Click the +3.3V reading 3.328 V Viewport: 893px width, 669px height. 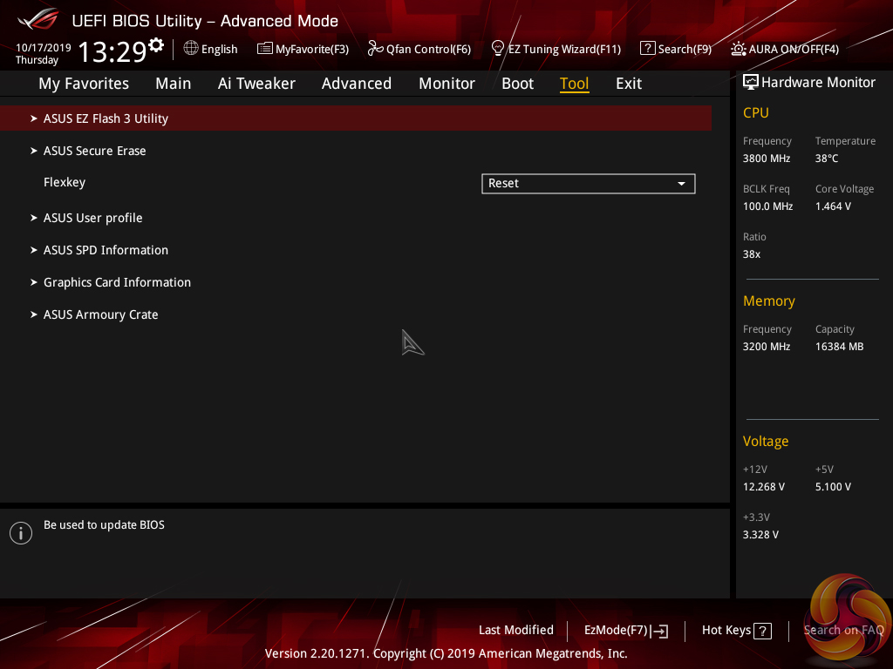(760, 535)
